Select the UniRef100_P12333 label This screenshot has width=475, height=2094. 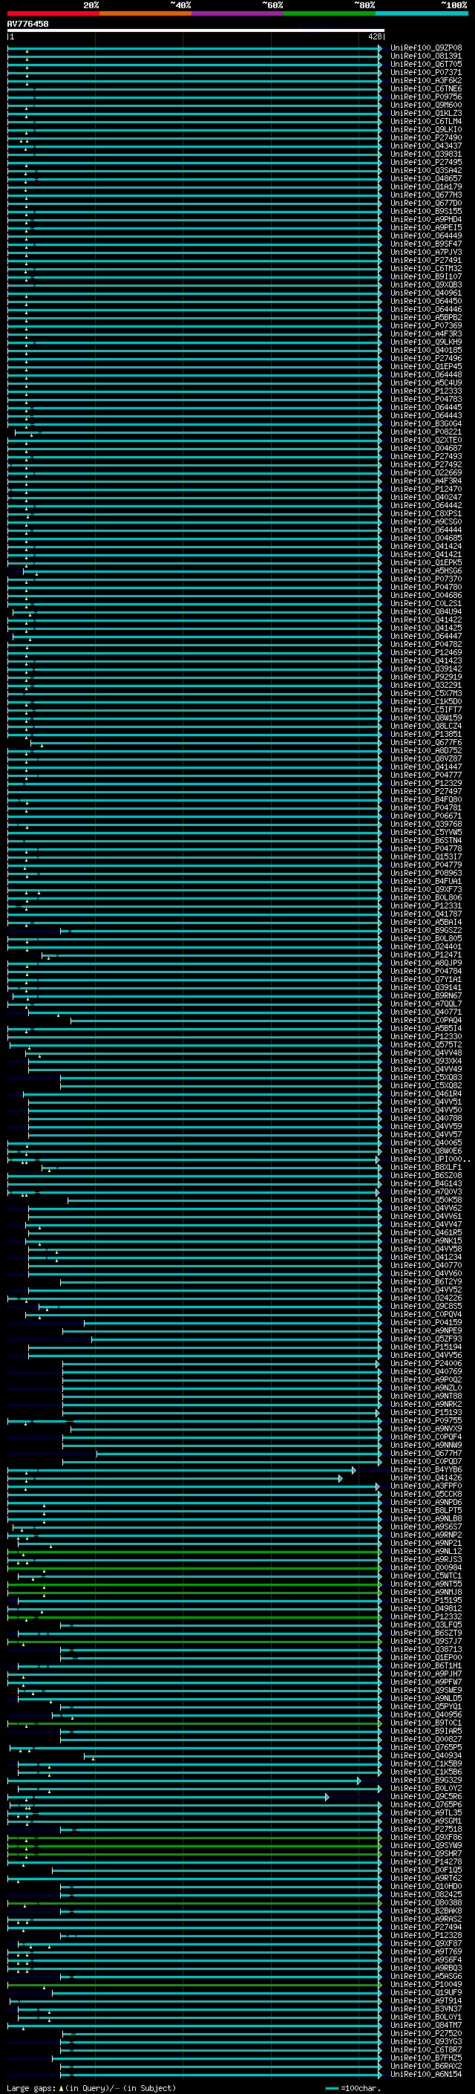[x=426, y=391]
